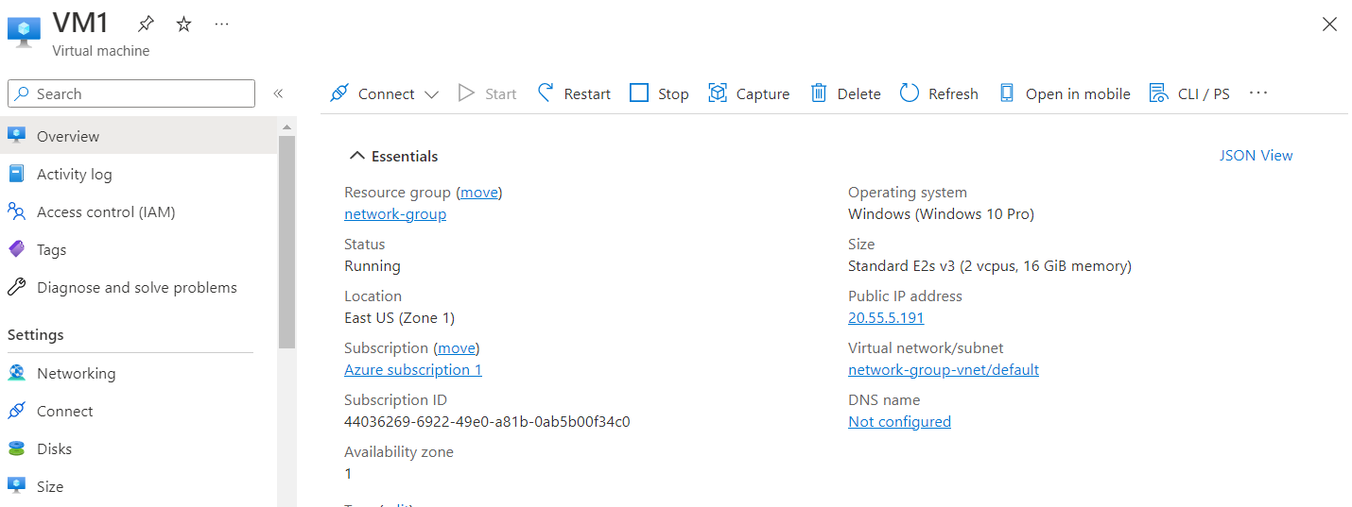Collapse the Essentials section chevron
Screen dimensions: 1352x507
coord(356,156)
